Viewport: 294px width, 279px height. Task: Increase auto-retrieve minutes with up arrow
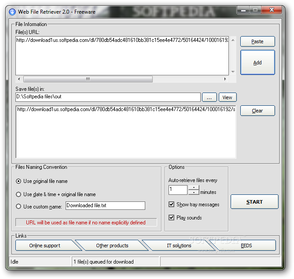pos(194,188)
